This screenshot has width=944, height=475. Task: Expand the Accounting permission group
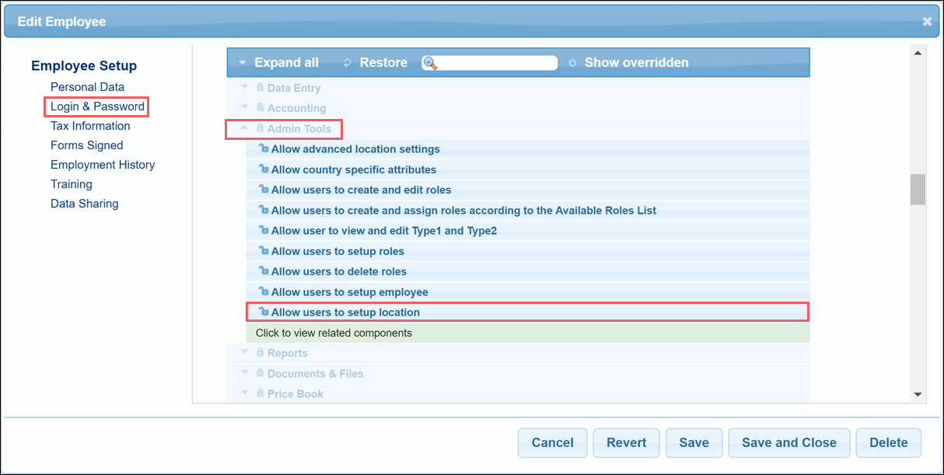(245, 108)
